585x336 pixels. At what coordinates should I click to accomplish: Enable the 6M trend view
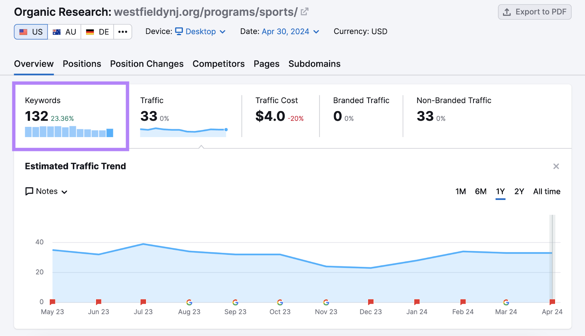click(480, 191)
